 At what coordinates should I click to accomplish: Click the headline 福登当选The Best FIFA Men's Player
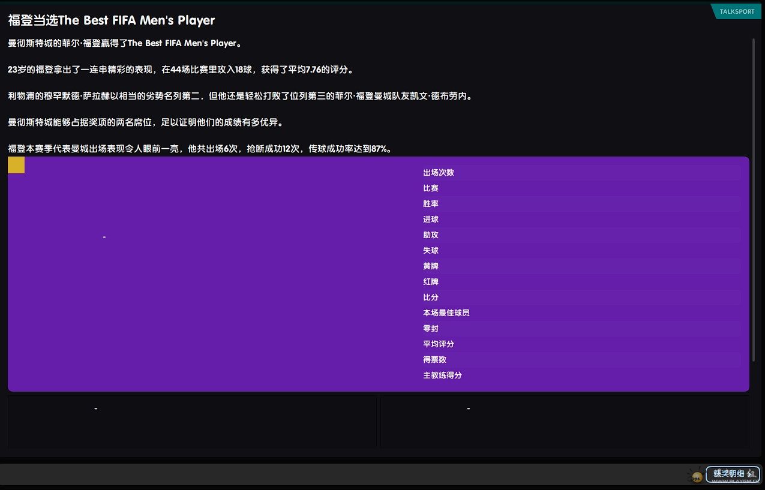tap(112, 20)
